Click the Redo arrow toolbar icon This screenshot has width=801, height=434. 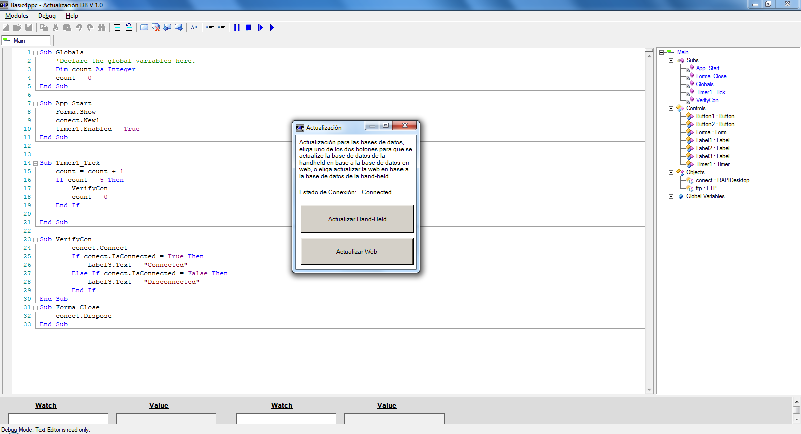tap(90, 28)
